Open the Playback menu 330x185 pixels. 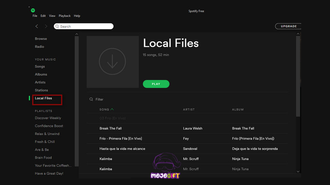65,16
